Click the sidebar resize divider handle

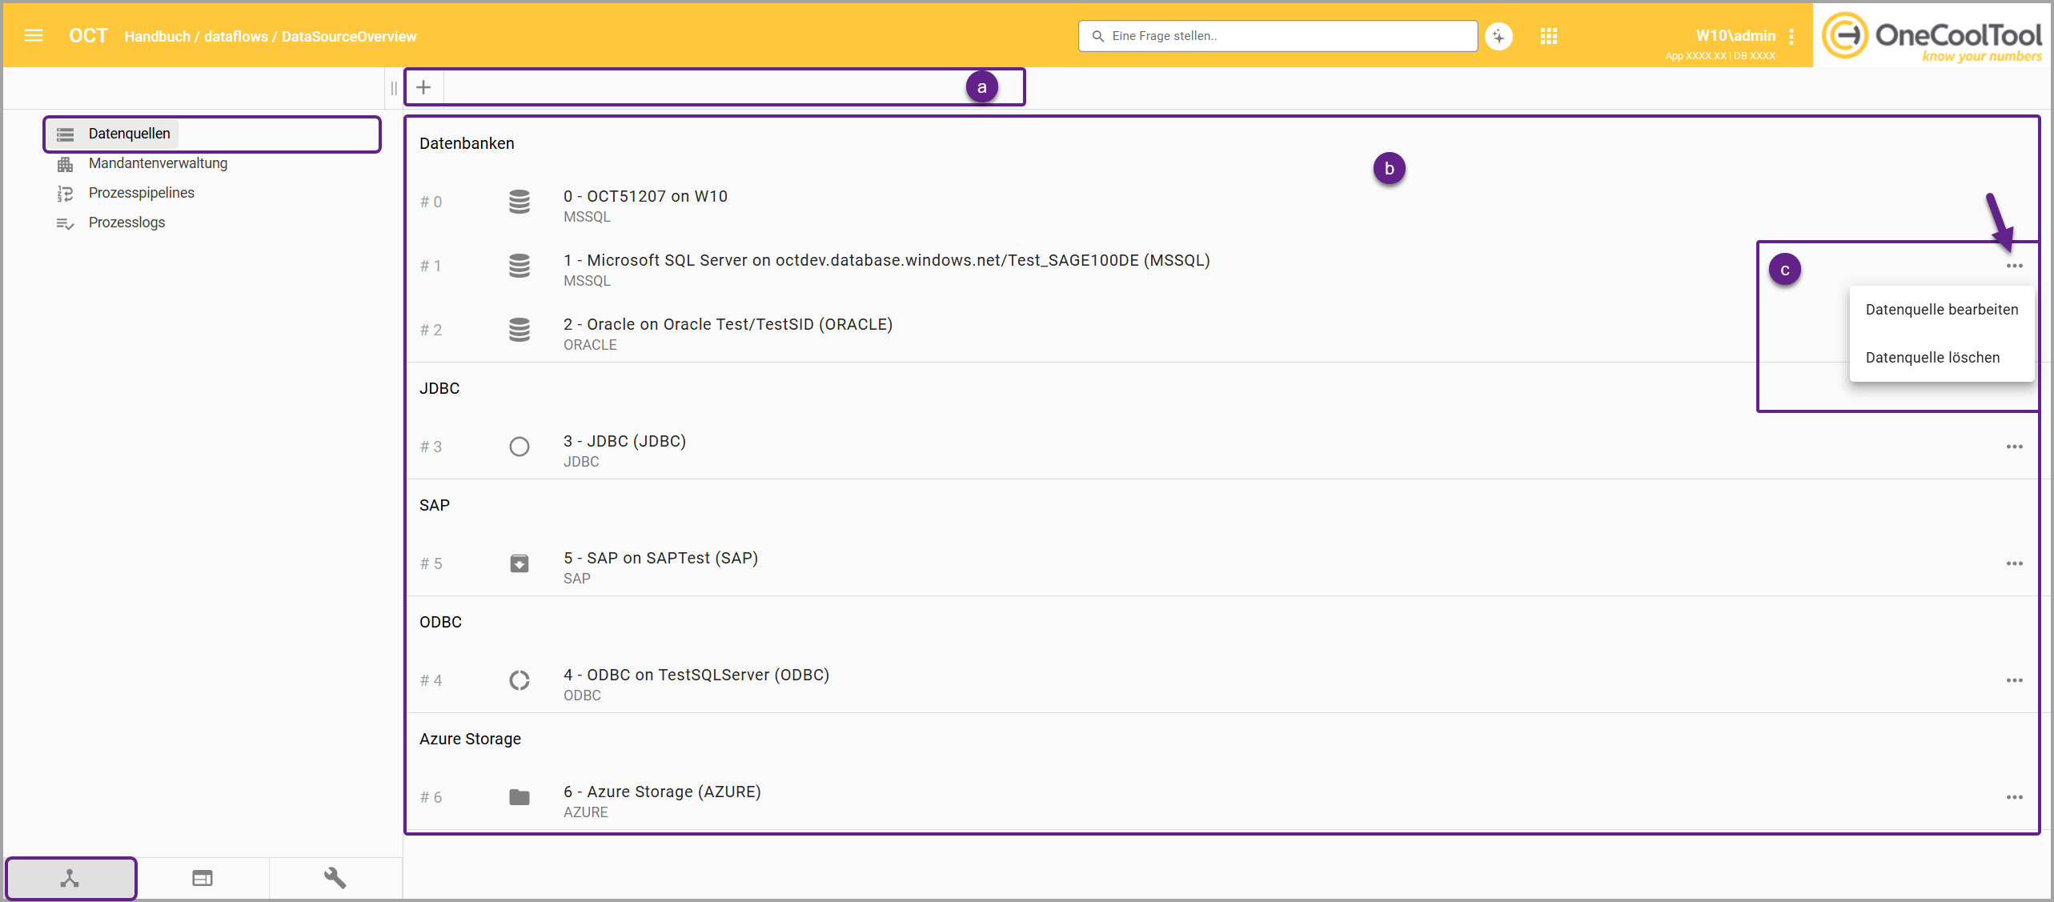click(x=393, y=88)
